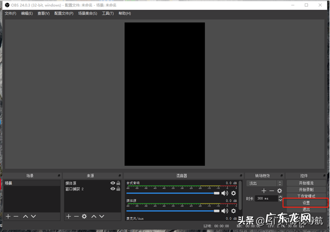
Task: Open the 淡出 transition dropdown
Action: [x=264, y=183]
